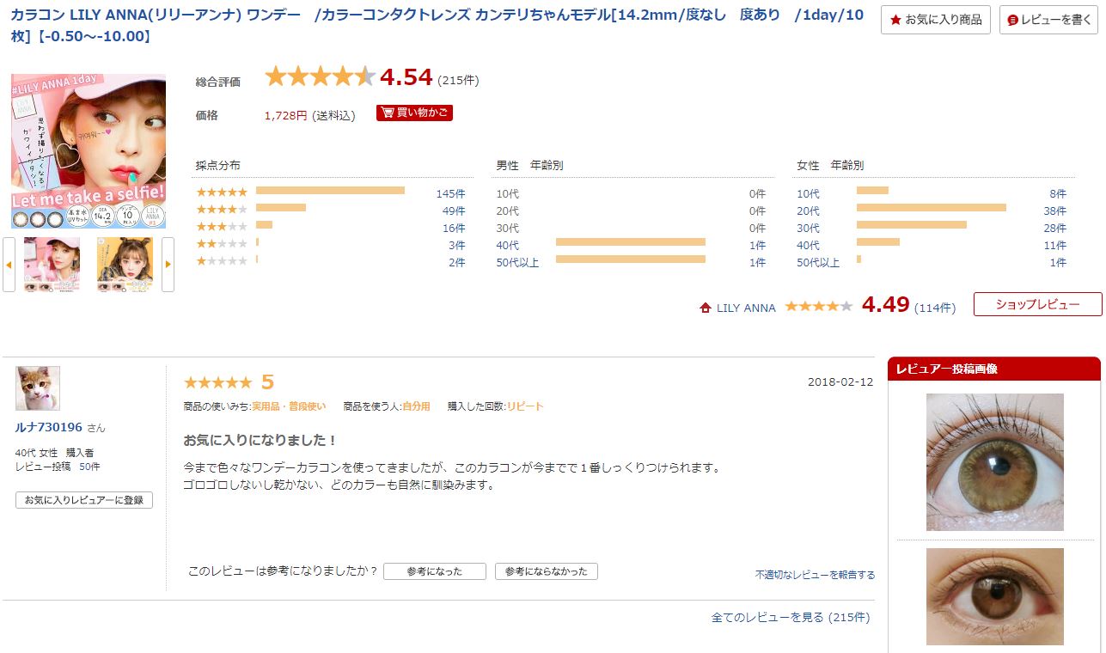The image size is (1106, 653).
Task: Click the shopping cart 買い物かご button
Action: (414, 113)
